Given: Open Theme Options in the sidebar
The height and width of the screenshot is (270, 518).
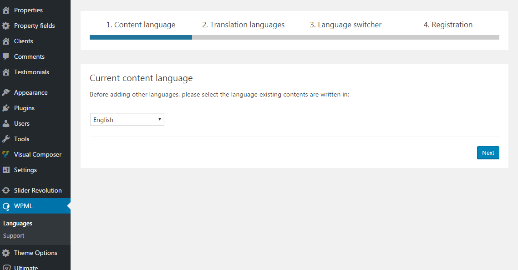Looking at the screenshot, I should point(35,253).
